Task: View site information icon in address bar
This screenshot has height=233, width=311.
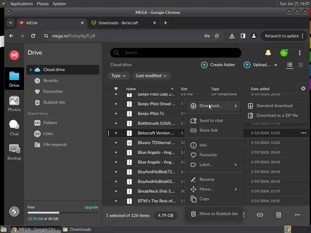Action: 46,36
